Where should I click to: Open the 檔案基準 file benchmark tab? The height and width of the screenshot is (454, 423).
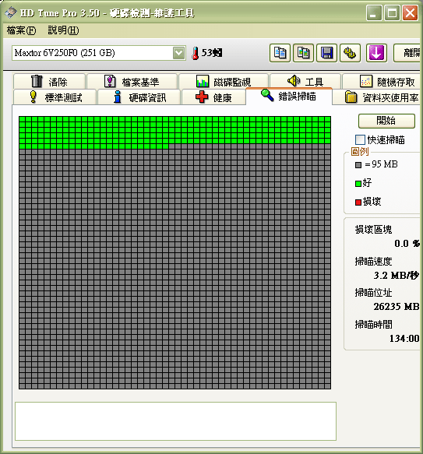pos(132,81)
